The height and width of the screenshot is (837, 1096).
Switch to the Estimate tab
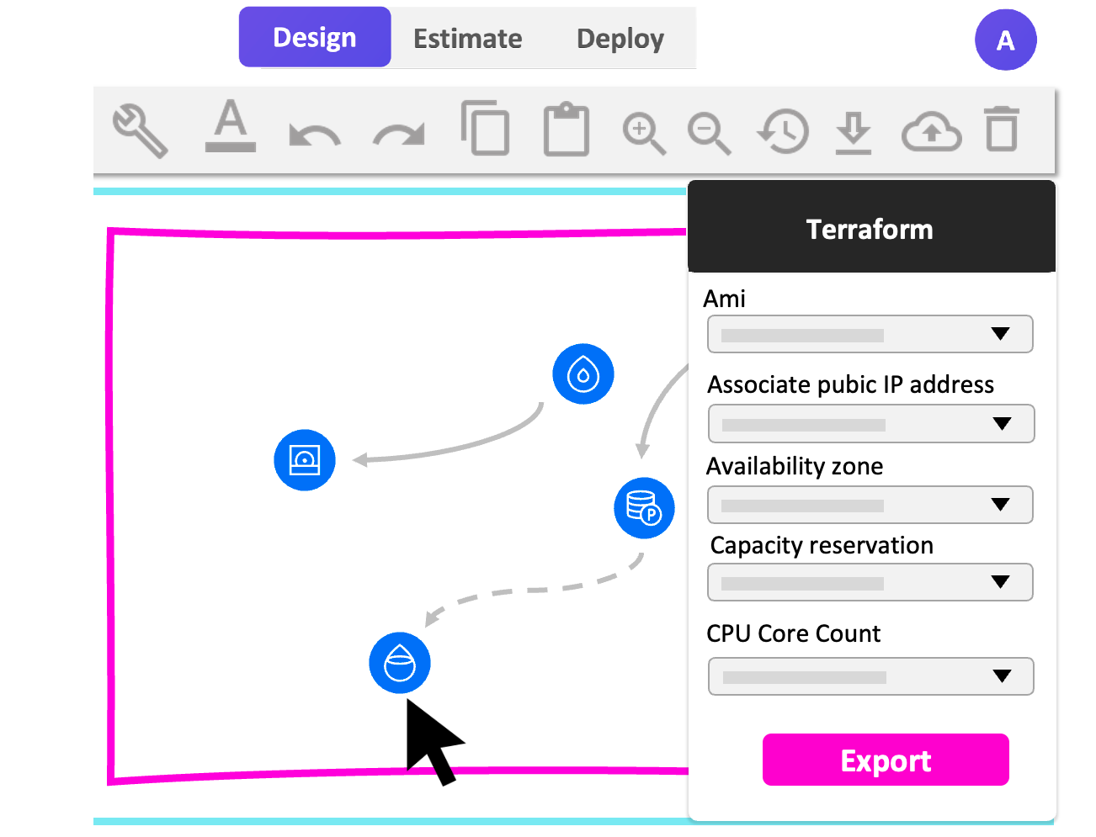(467, 38)
